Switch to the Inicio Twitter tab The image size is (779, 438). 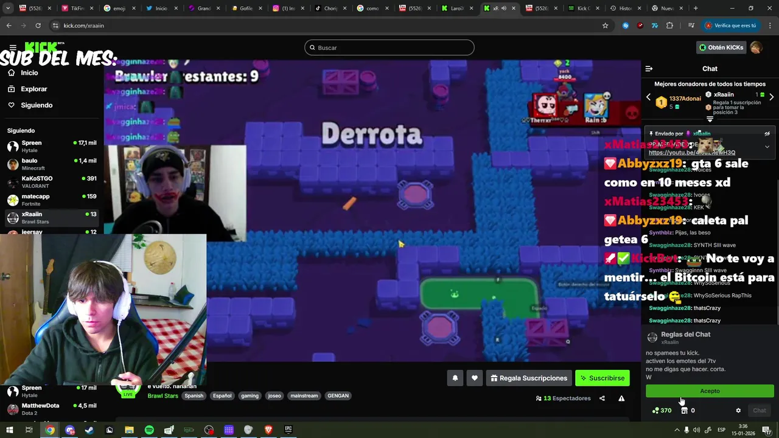click(161, 9)
